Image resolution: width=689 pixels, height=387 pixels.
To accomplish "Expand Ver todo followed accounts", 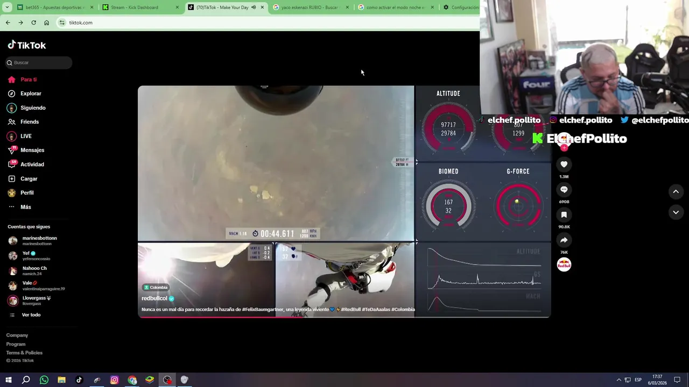I will tap(31, 315).
